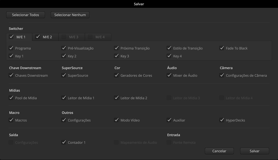Uncheck Estilo de Transição
The width and height of the screenshot is (278, 160).
(x=169, y=48)
